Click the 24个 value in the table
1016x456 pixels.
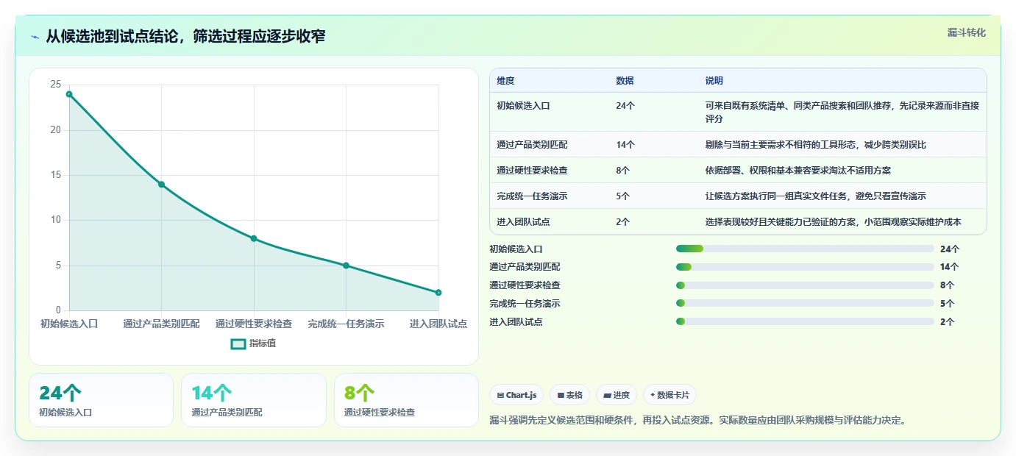tap(625, 106)
